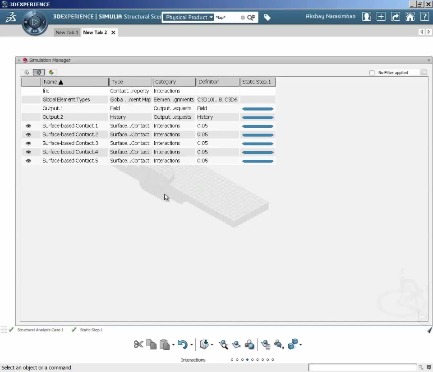Toggle visibility eye for Surface-based Contact.1
433x372 pixels.
click(28, 126)
